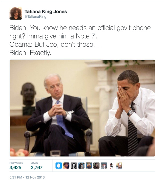Click the LIKES label
165x184 pixels.
[x=34, y=163]
